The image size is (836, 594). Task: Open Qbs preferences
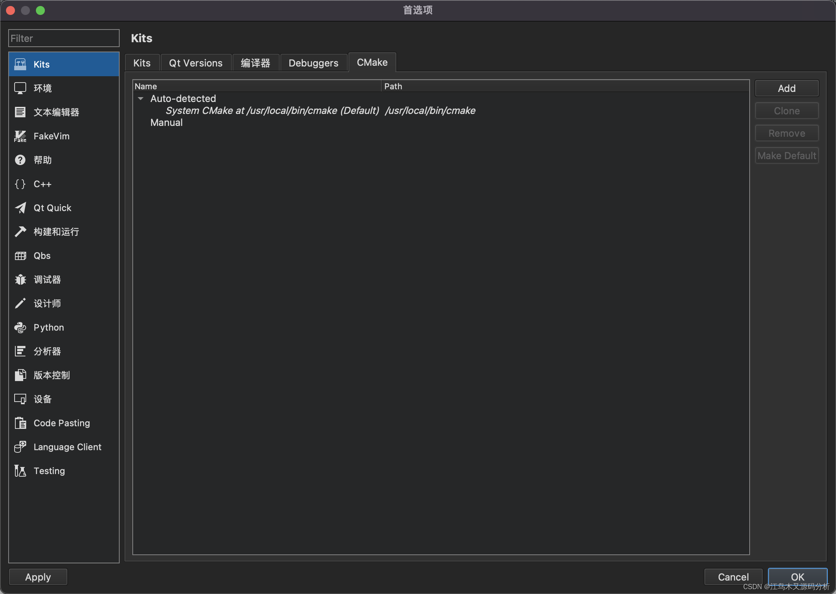pos(42,256)
